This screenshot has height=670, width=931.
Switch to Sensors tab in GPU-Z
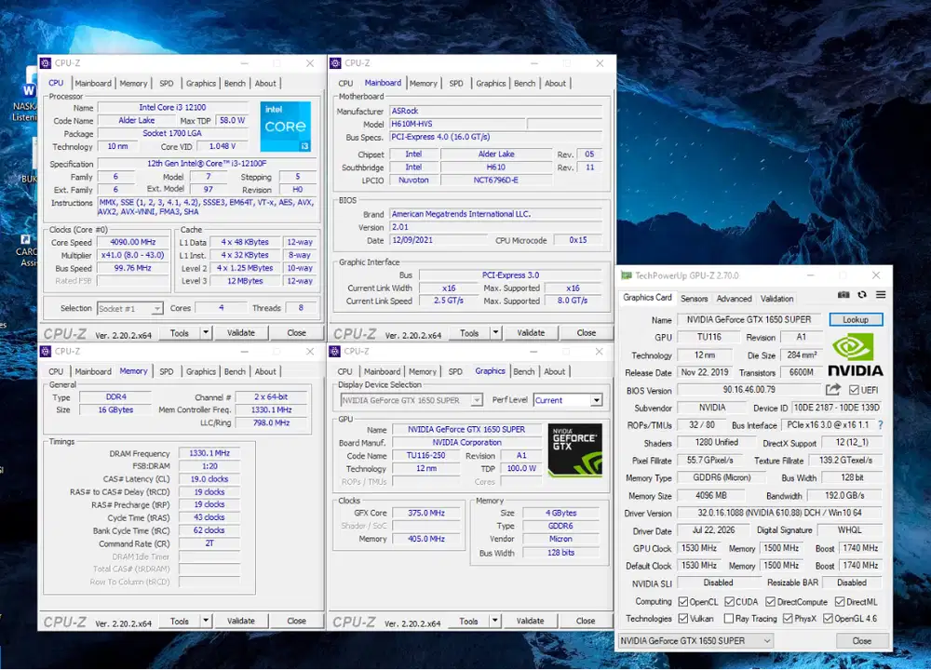pos(695,299)
